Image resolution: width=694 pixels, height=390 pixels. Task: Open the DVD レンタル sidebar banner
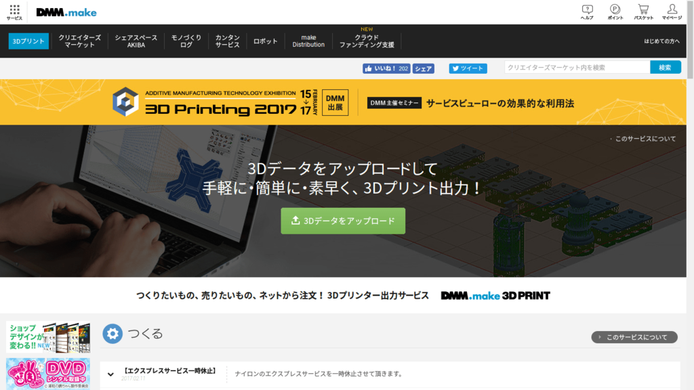48,374
